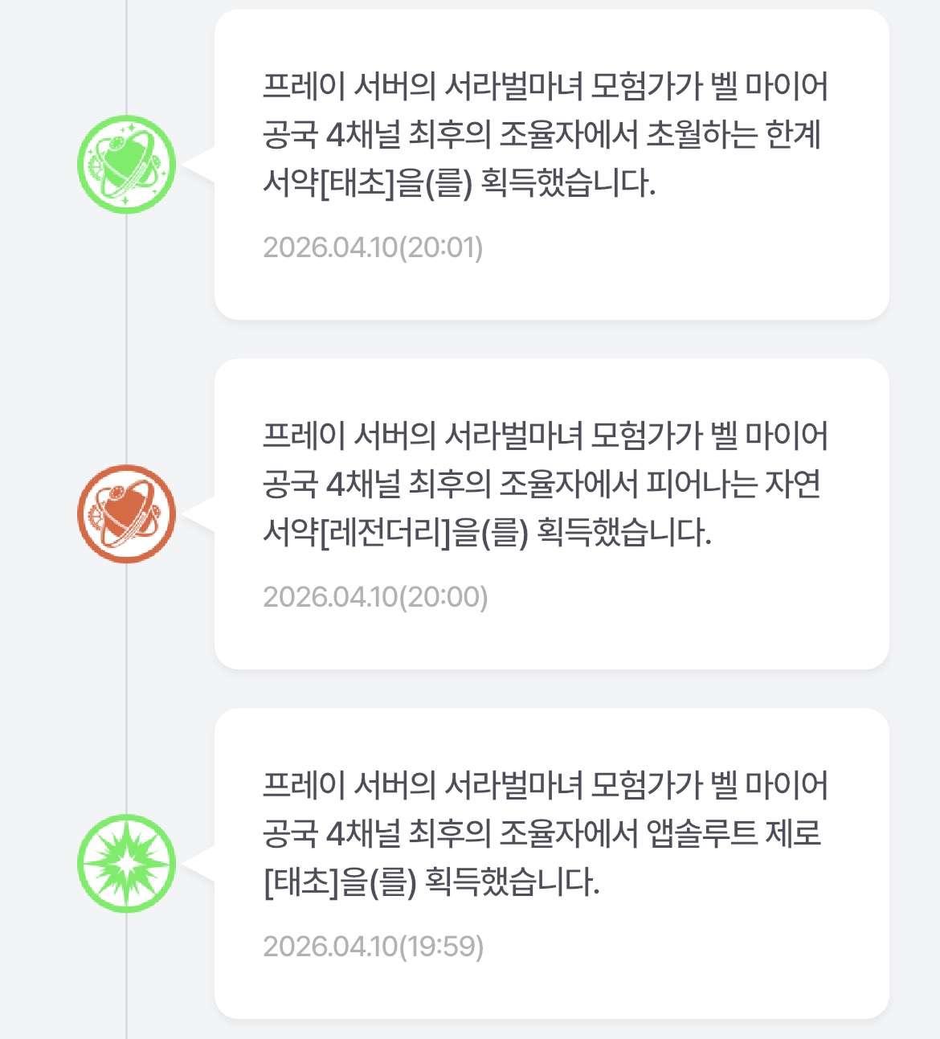Screen dimensions: 940x1039
Task: Click timeline line between orange and starburst icons
Action: pyautogui.click(x=126, y=687)
